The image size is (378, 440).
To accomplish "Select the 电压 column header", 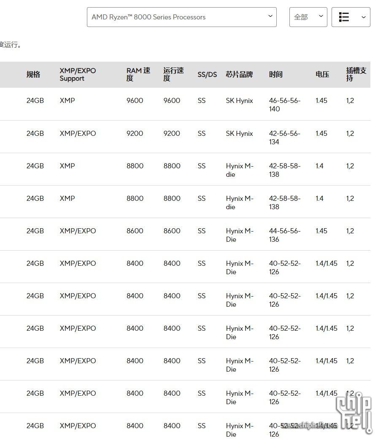I will [322, 75].
